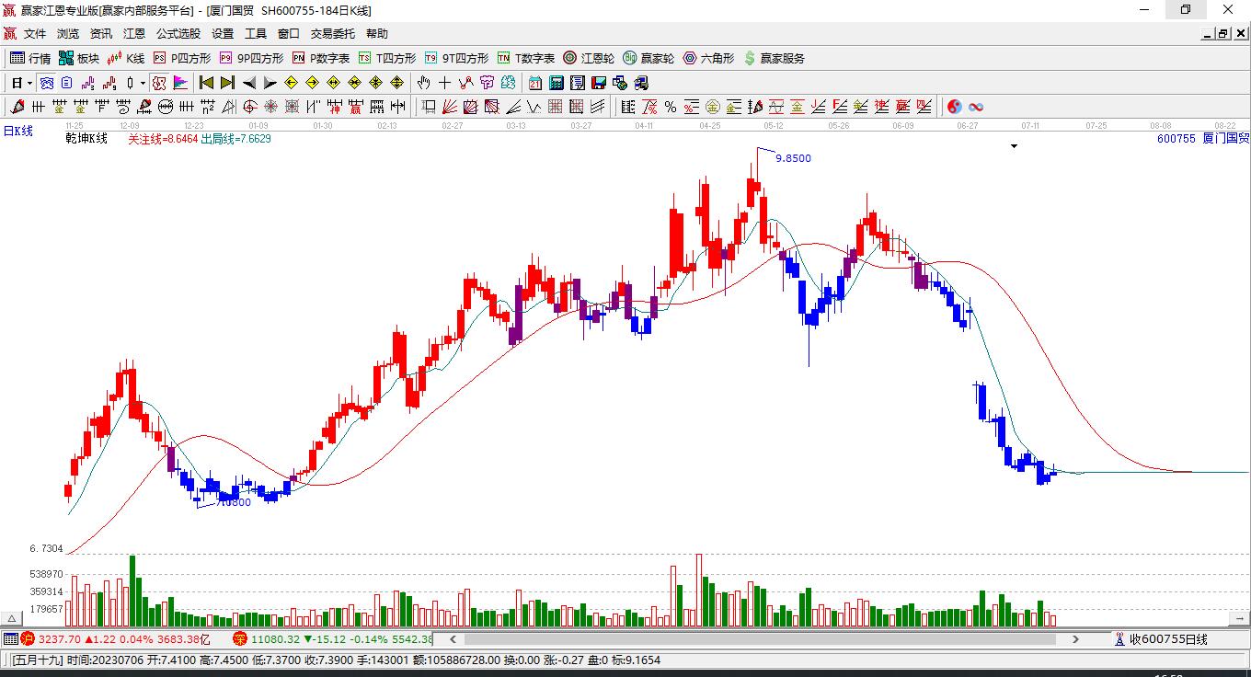Open the 工具 menu
This screenshot has height=677, width=1251.
tap(256, 34)
